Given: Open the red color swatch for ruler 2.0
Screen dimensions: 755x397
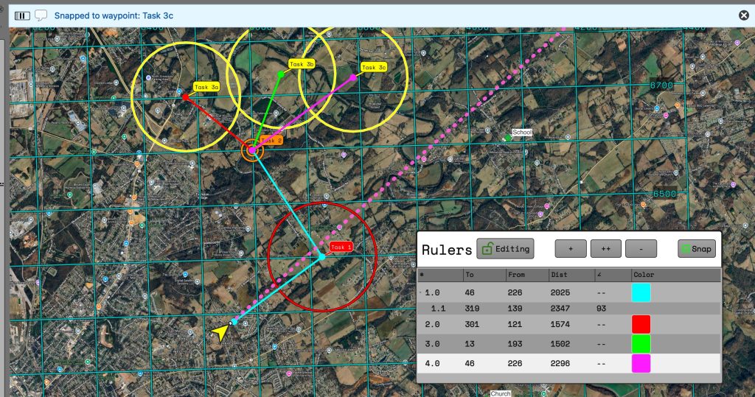Looking at the screenshot, I should point(641,324).
